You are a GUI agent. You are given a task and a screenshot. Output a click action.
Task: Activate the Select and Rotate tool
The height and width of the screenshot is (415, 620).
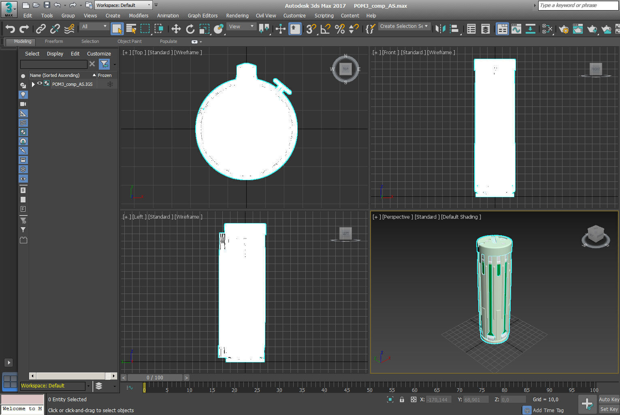pyautogui.click(x=190, y=28)
